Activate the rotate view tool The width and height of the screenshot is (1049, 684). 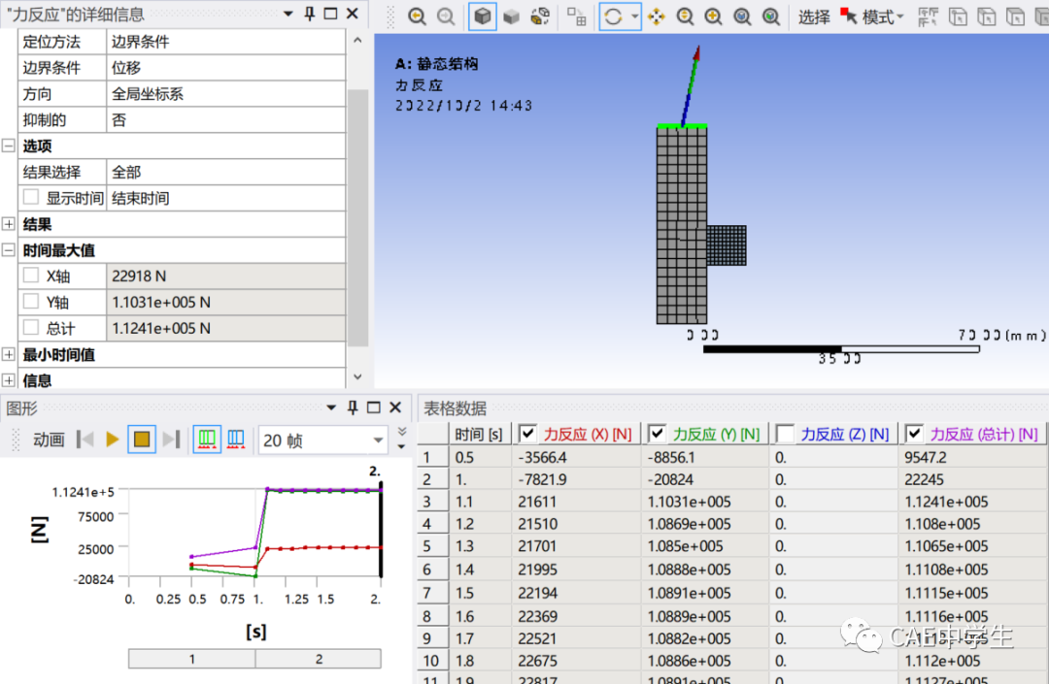coord(613,16)
